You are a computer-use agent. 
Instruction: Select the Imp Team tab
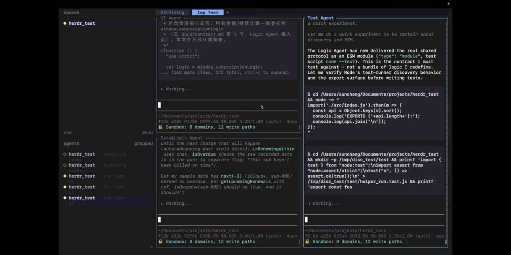tap(208, 12)
